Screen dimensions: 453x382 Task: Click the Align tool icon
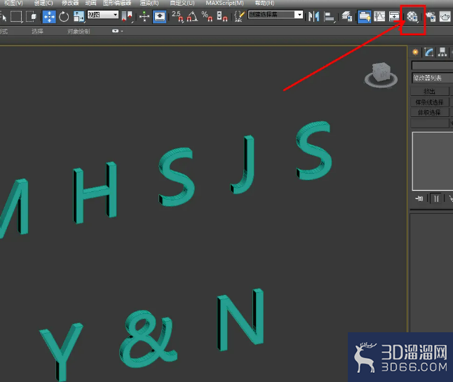[x=329, y=16]
